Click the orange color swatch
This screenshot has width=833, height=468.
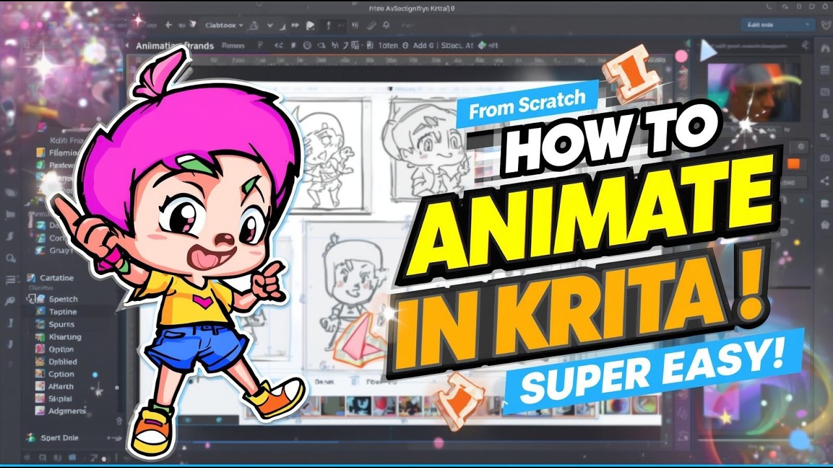[x=794, y=164]
